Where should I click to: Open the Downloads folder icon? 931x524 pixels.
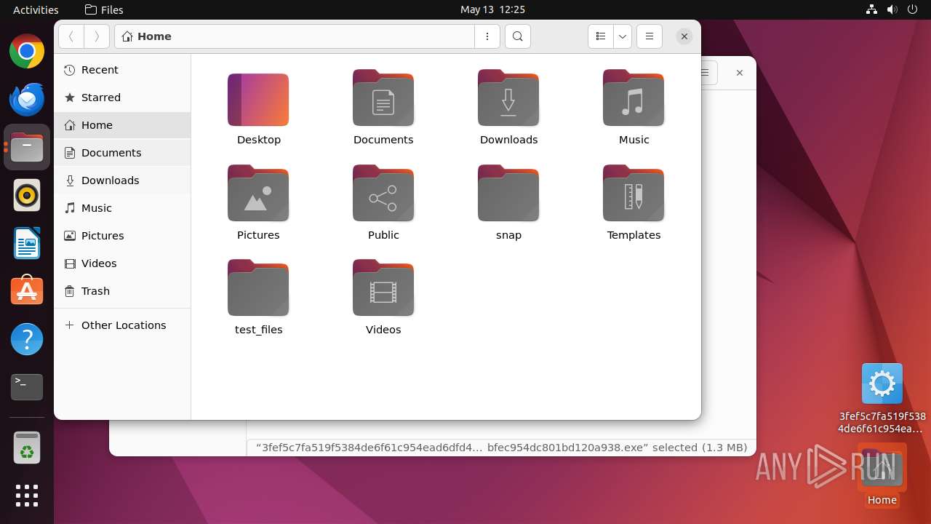point(508,98)
